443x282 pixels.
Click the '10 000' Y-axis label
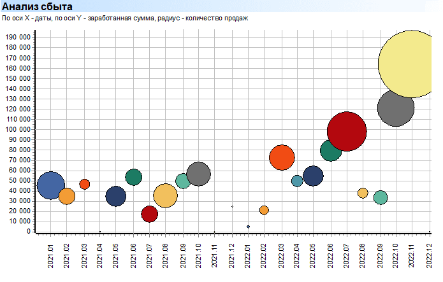pos(20,222)
